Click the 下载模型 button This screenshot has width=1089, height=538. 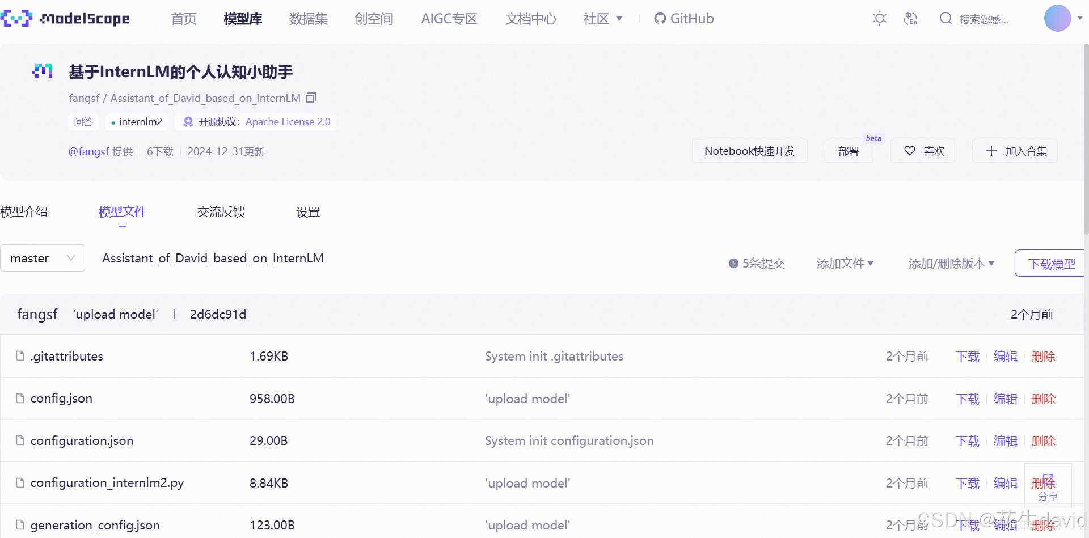point(1050,264)
